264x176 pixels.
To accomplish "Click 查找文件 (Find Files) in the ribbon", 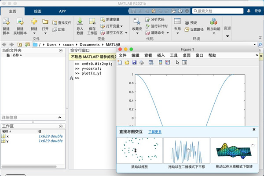I will [62, 23].
